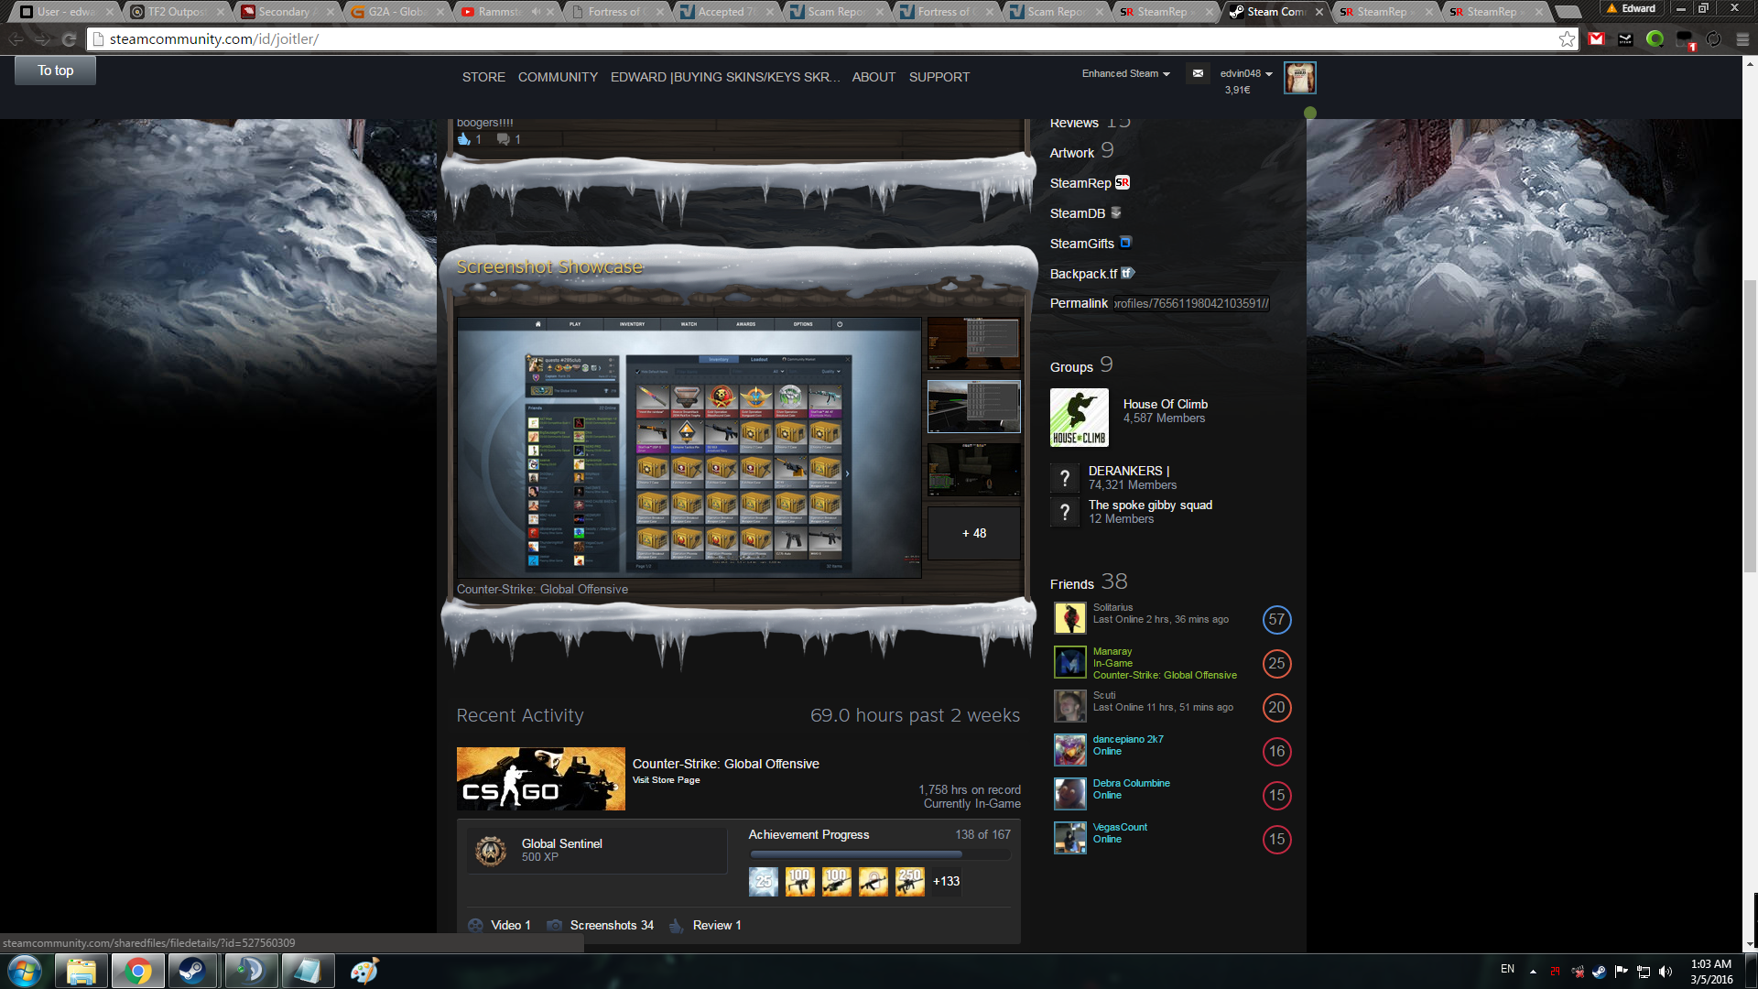This screenshot has width=1758, height=989.
Task: Click thumbs-up icon under boogers post
Action: point(464,139)
